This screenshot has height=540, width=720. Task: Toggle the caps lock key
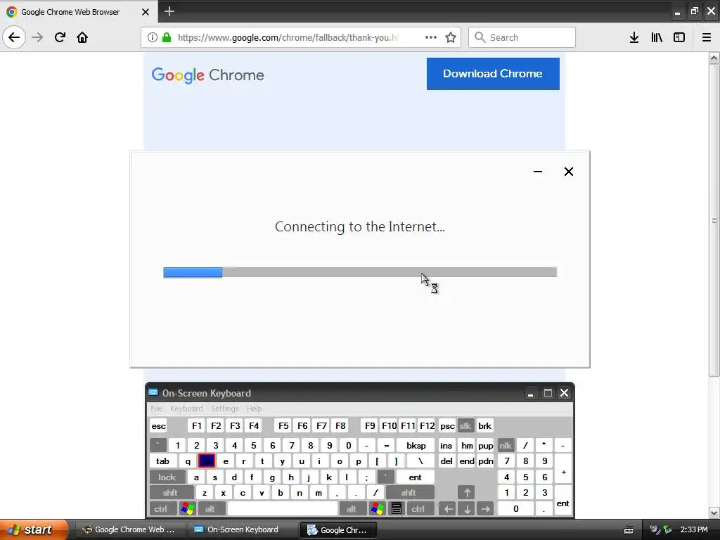(x=167, y=477)
